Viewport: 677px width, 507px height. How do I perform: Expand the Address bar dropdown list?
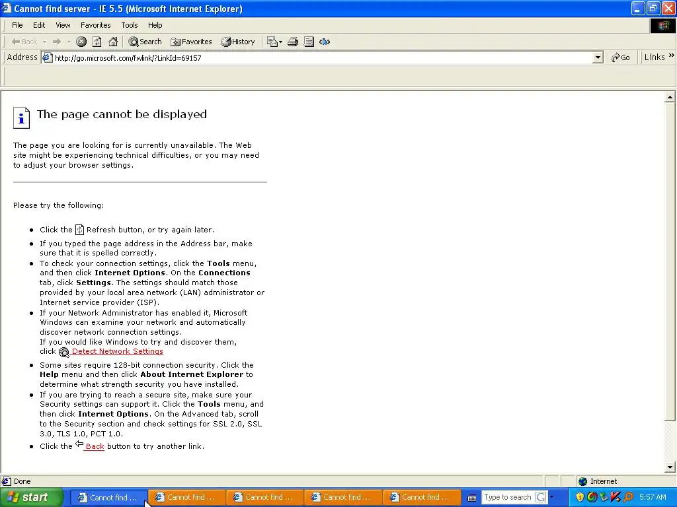click(598, 58)
